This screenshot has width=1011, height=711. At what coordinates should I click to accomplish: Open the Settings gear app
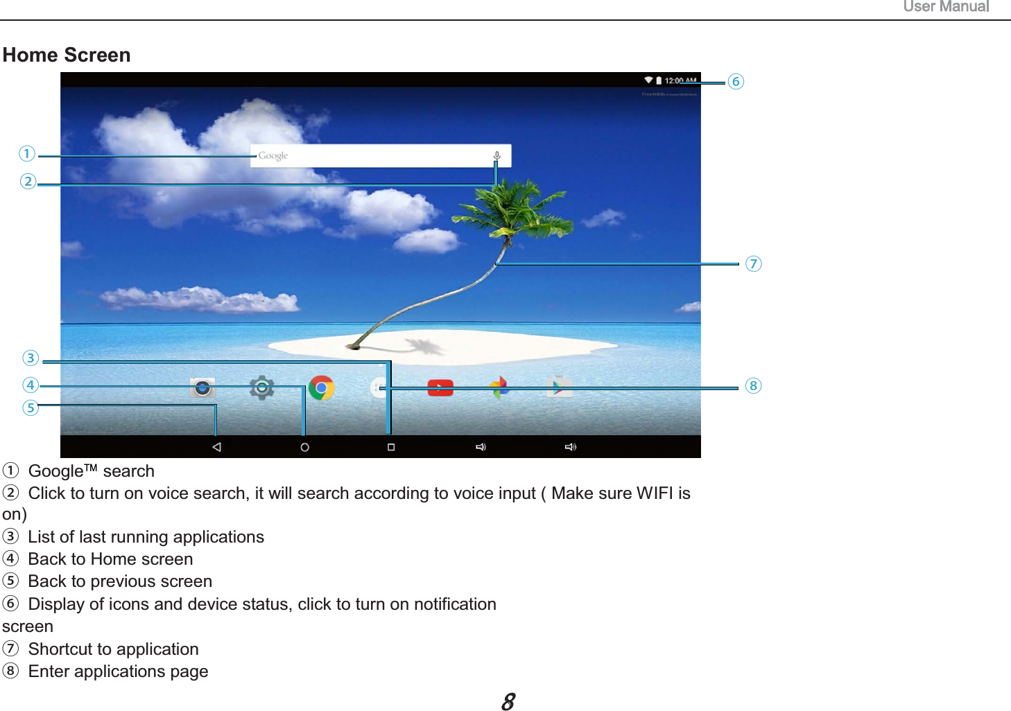coord(261,387)
